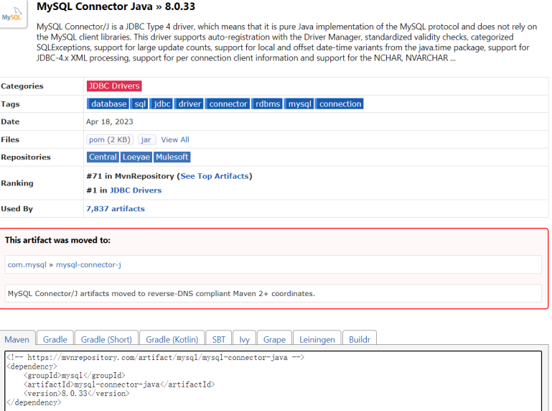This screenshot has height=411, width=552.
Task: Open JDBC Drivers ranking link
Action: (136, 190)
